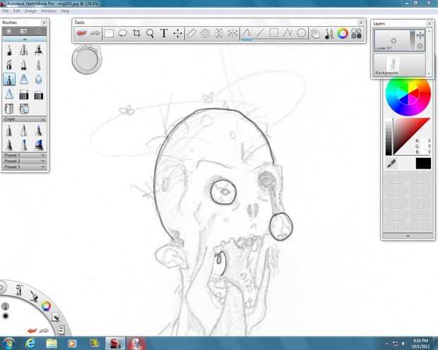The image size is (438, 350).
Task: Open the Window menu
Action: [x=48, y=11]
